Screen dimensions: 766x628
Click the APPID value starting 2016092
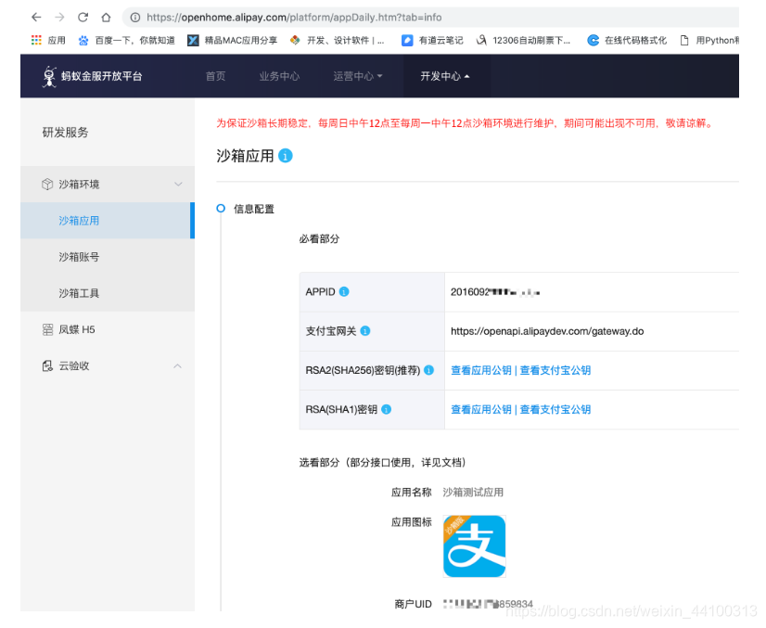[x=495, y=292]
